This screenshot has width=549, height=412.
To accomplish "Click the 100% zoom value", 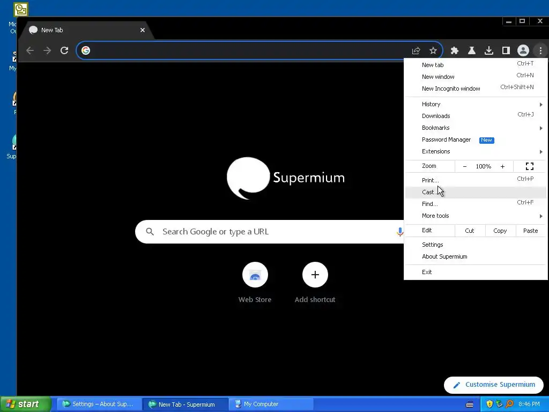I will tap(484, 166).
